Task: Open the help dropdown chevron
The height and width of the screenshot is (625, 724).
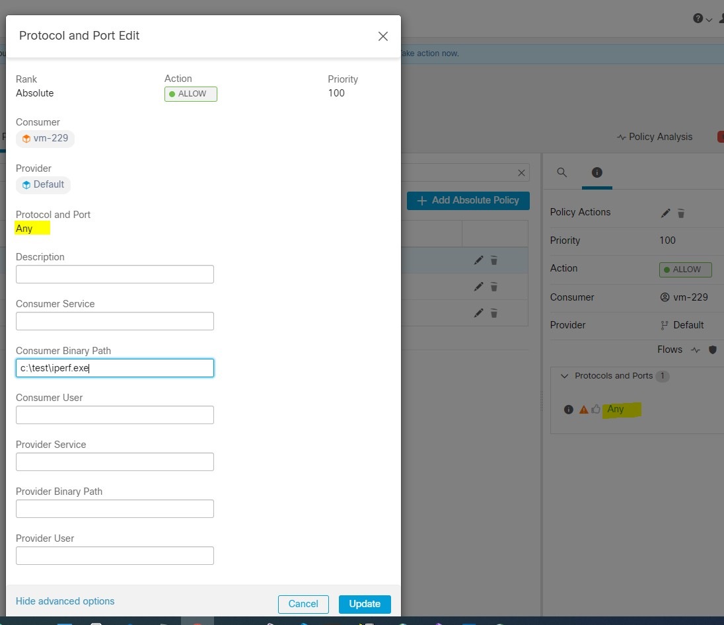Action: tap(708, 20)
